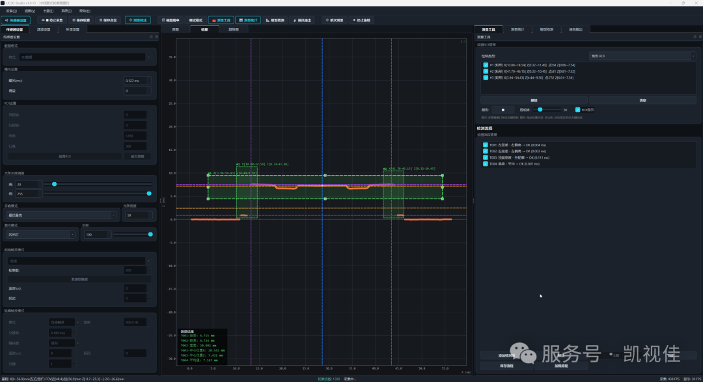Click the 停止采集 toolbar button

pyautogui.click(x=53, y=20)
